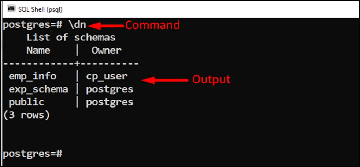Select the "Owner" column header
The height and width of the screenshot is (167, 360).
click(106, 50)
